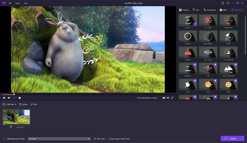Download the Airplane element
Viewport: 247px width, 143px height.
(195, 64)
